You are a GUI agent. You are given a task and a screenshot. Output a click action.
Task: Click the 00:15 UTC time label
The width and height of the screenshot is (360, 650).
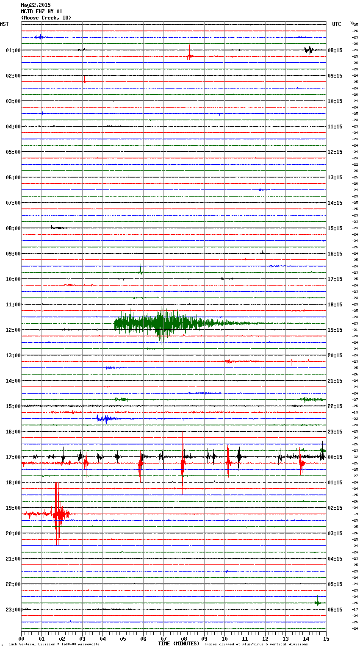click(x=335, y=457)
